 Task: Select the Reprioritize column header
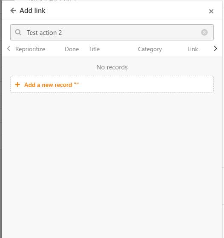coord(30,49)
